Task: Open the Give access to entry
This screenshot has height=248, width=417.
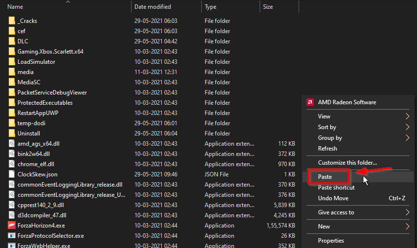Action: (x=358, y=212)
